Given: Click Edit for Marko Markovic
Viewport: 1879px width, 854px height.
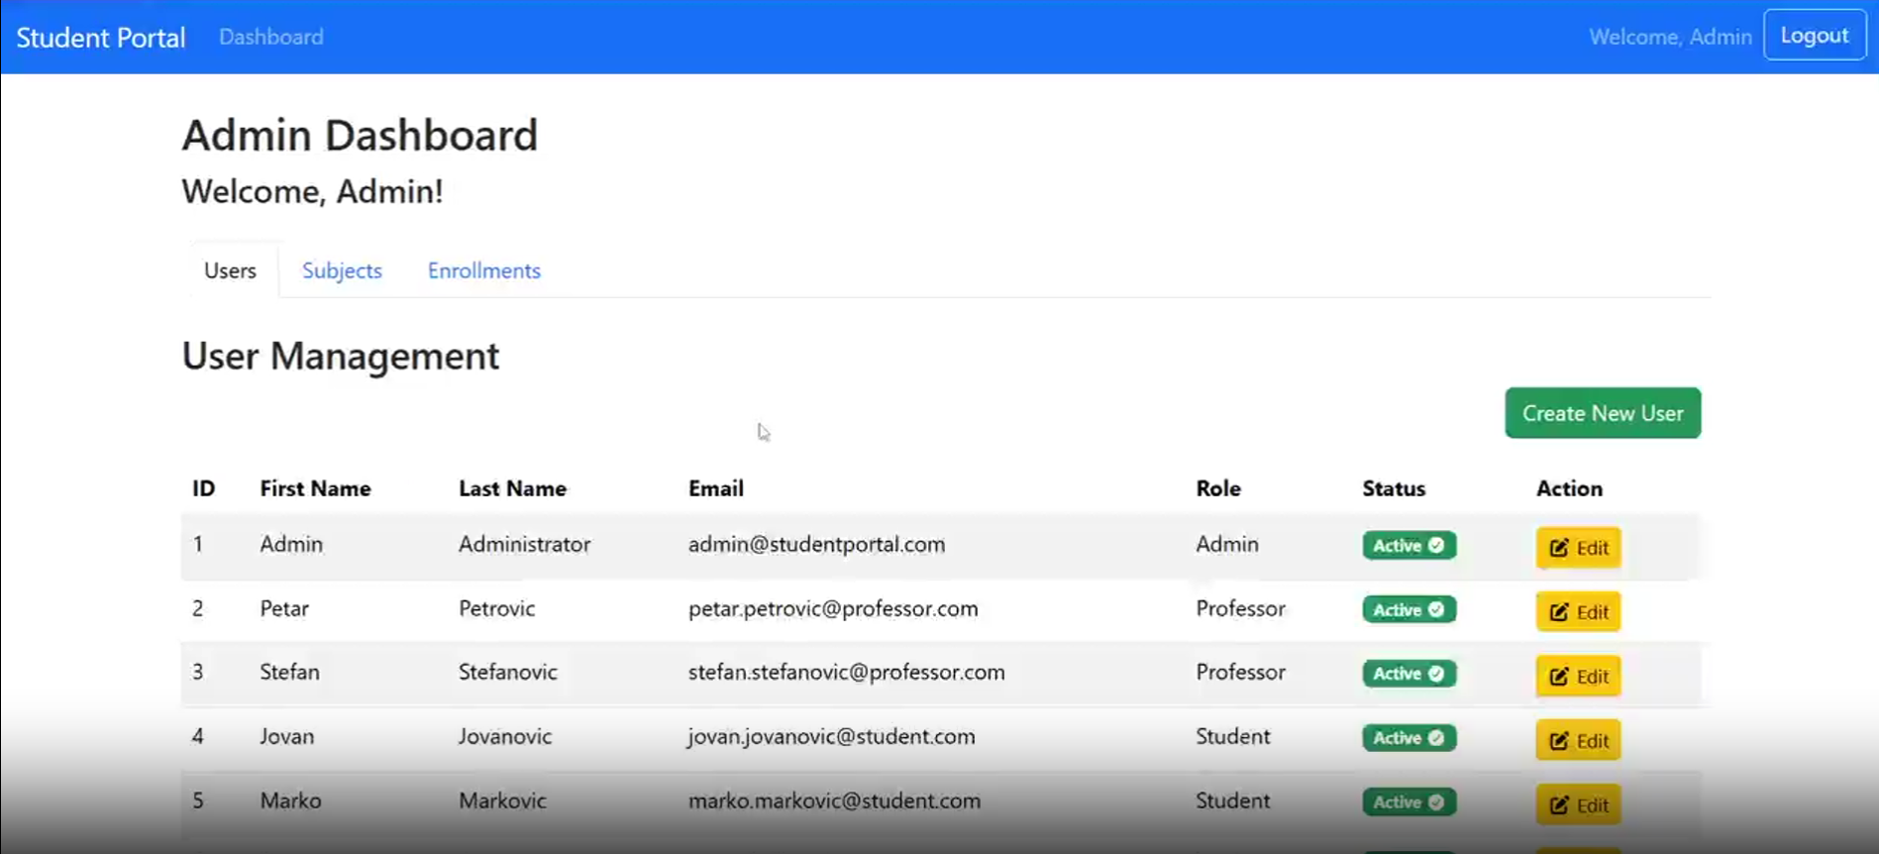Looking at the screenshot, I should pyautogui.click(x=1578, y=804).
